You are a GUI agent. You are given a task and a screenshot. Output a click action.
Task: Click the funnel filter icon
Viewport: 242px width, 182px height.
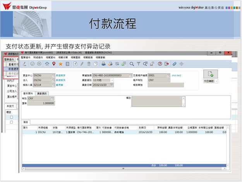click(138, 64)
